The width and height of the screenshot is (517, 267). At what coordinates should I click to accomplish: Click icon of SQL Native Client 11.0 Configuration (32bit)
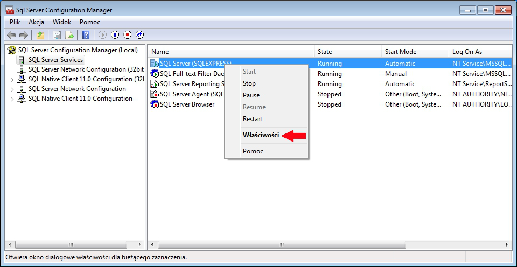[x=22, y=79]
